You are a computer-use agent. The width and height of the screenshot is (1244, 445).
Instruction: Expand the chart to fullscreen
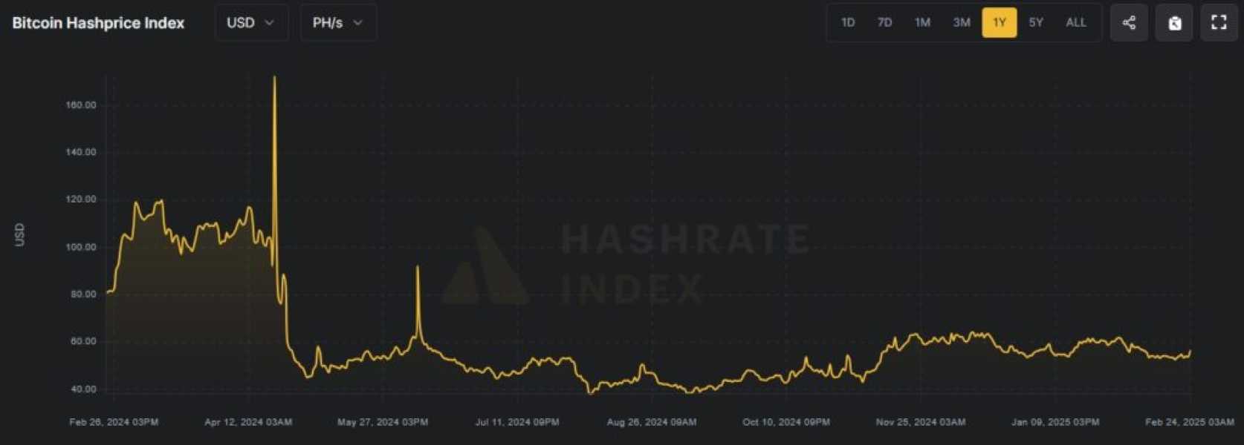[x=1219, y=22]
